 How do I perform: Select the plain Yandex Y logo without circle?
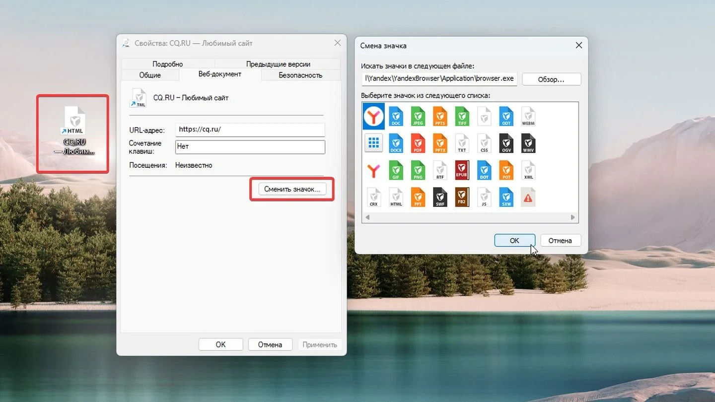(373, 171)
